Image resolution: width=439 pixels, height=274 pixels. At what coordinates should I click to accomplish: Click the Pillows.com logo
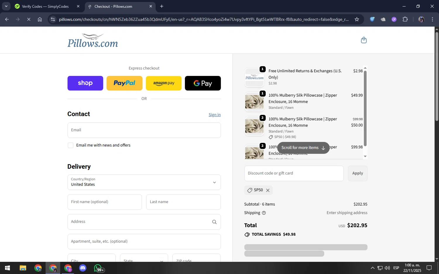point(93,40)
